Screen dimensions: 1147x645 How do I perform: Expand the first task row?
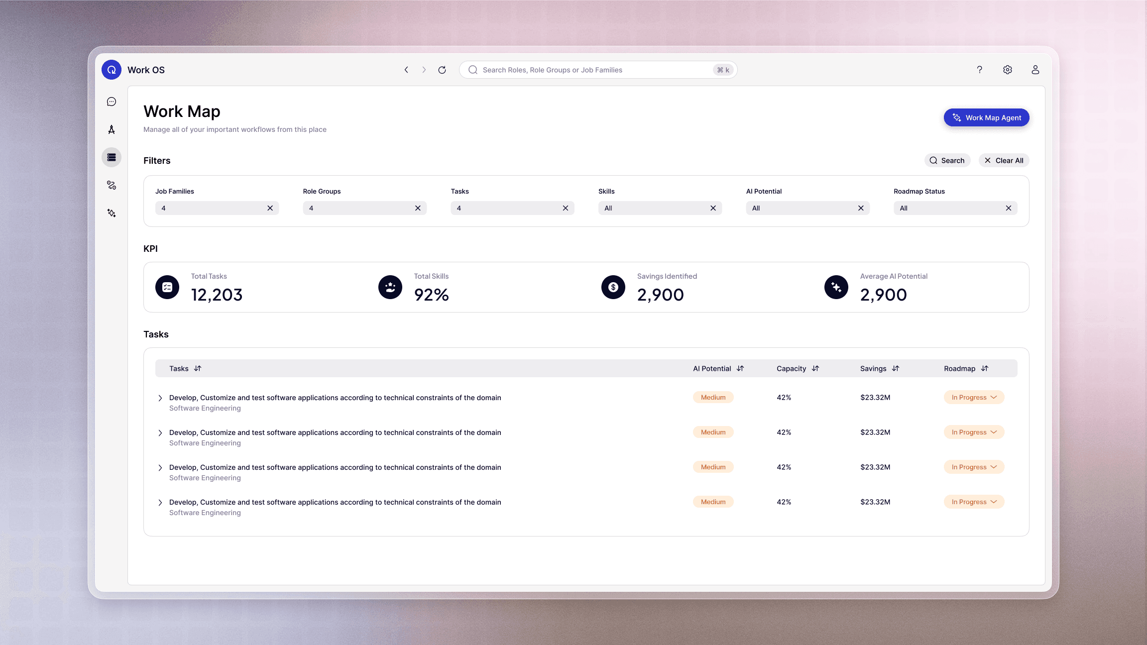[160, 398]
